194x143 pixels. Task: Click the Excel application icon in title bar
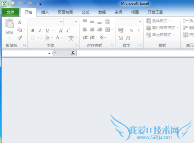[x=5, y=4]
